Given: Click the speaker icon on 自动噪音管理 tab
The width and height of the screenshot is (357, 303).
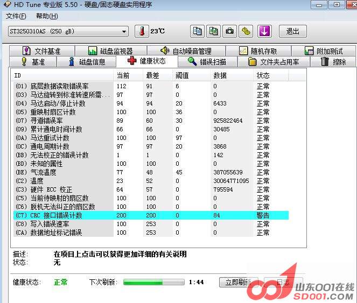Looking at the screenshot, I should 165,51.
